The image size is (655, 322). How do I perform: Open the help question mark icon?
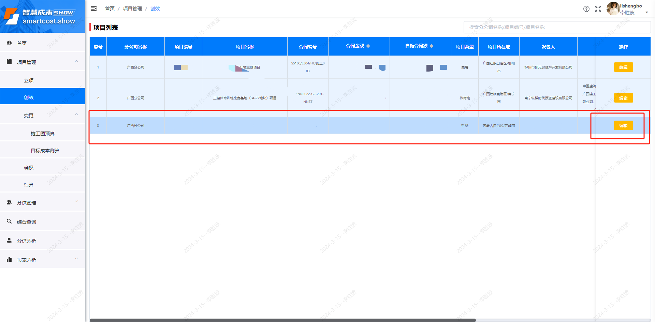pyautogui.click(x=586, y=9)
